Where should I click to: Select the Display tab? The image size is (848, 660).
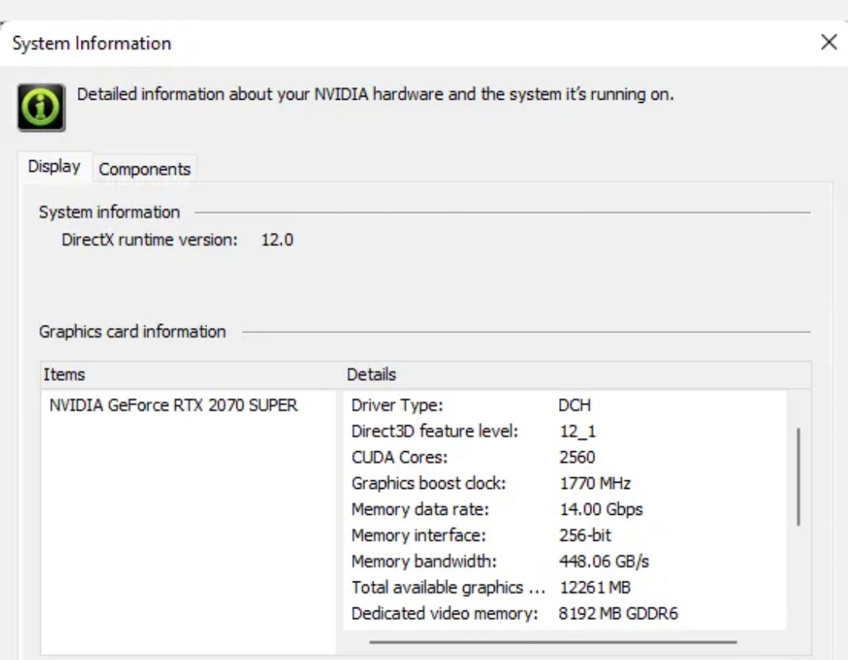55,166
